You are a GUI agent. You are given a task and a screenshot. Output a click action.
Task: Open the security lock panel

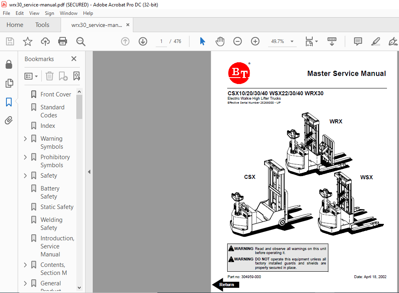coord(9,64)
